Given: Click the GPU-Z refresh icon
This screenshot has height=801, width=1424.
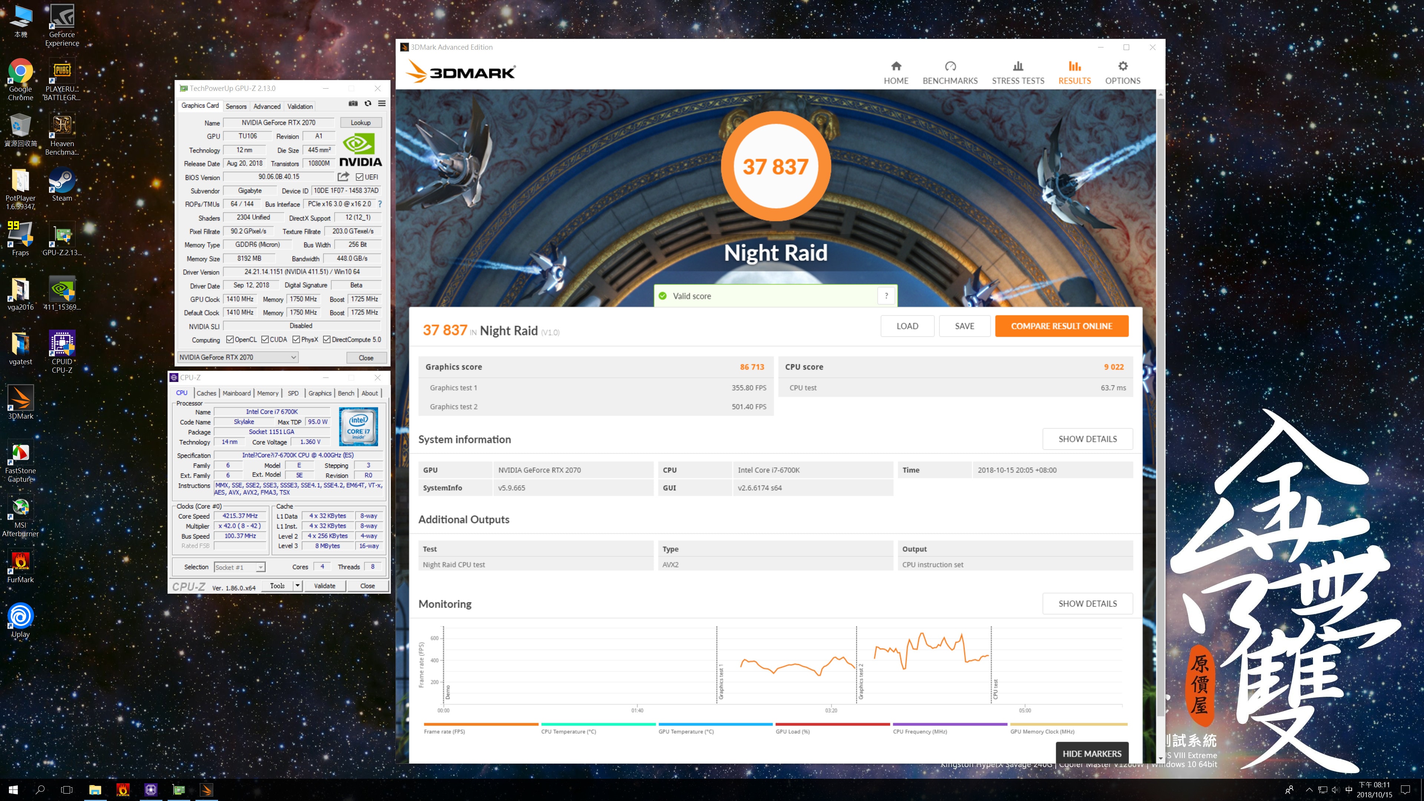Looking at the screenshot, I should click(x=367, y=103).
